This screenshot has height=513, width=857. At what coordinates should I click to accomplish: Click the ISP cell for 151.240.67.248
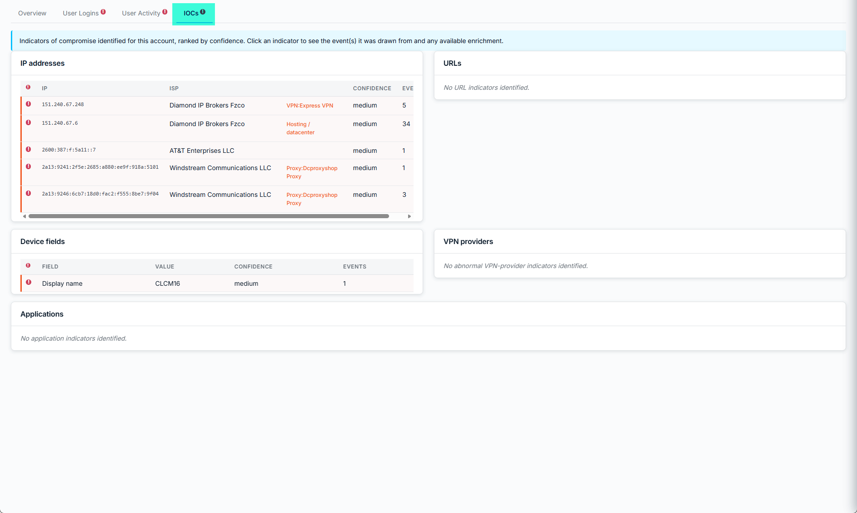click(207, 105)
